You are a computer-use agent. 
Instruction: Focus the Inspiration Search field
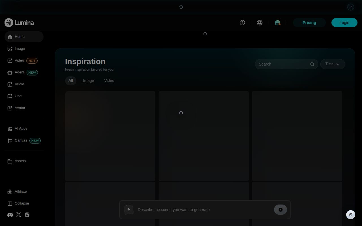[x=286, y=64]
